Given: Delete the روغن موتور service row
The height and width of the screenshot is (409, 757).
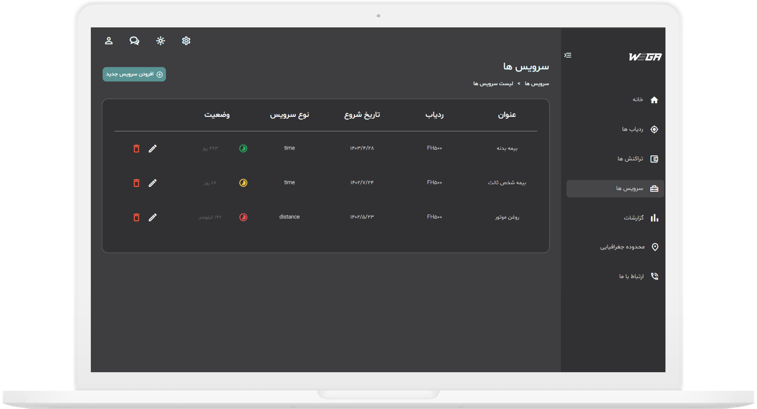Looking at the screenshot, I should (136, 217).
